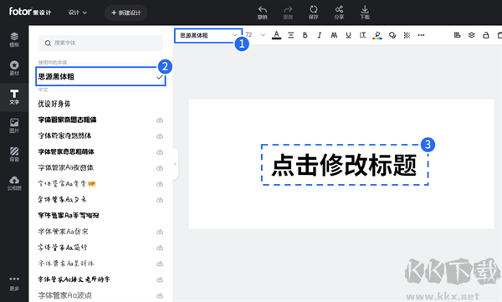Download font 字体管家奇思古粗体 via cloud icon
Image resolution: width=502 pixels, height=302 pixels.
(x=160, y=120)
